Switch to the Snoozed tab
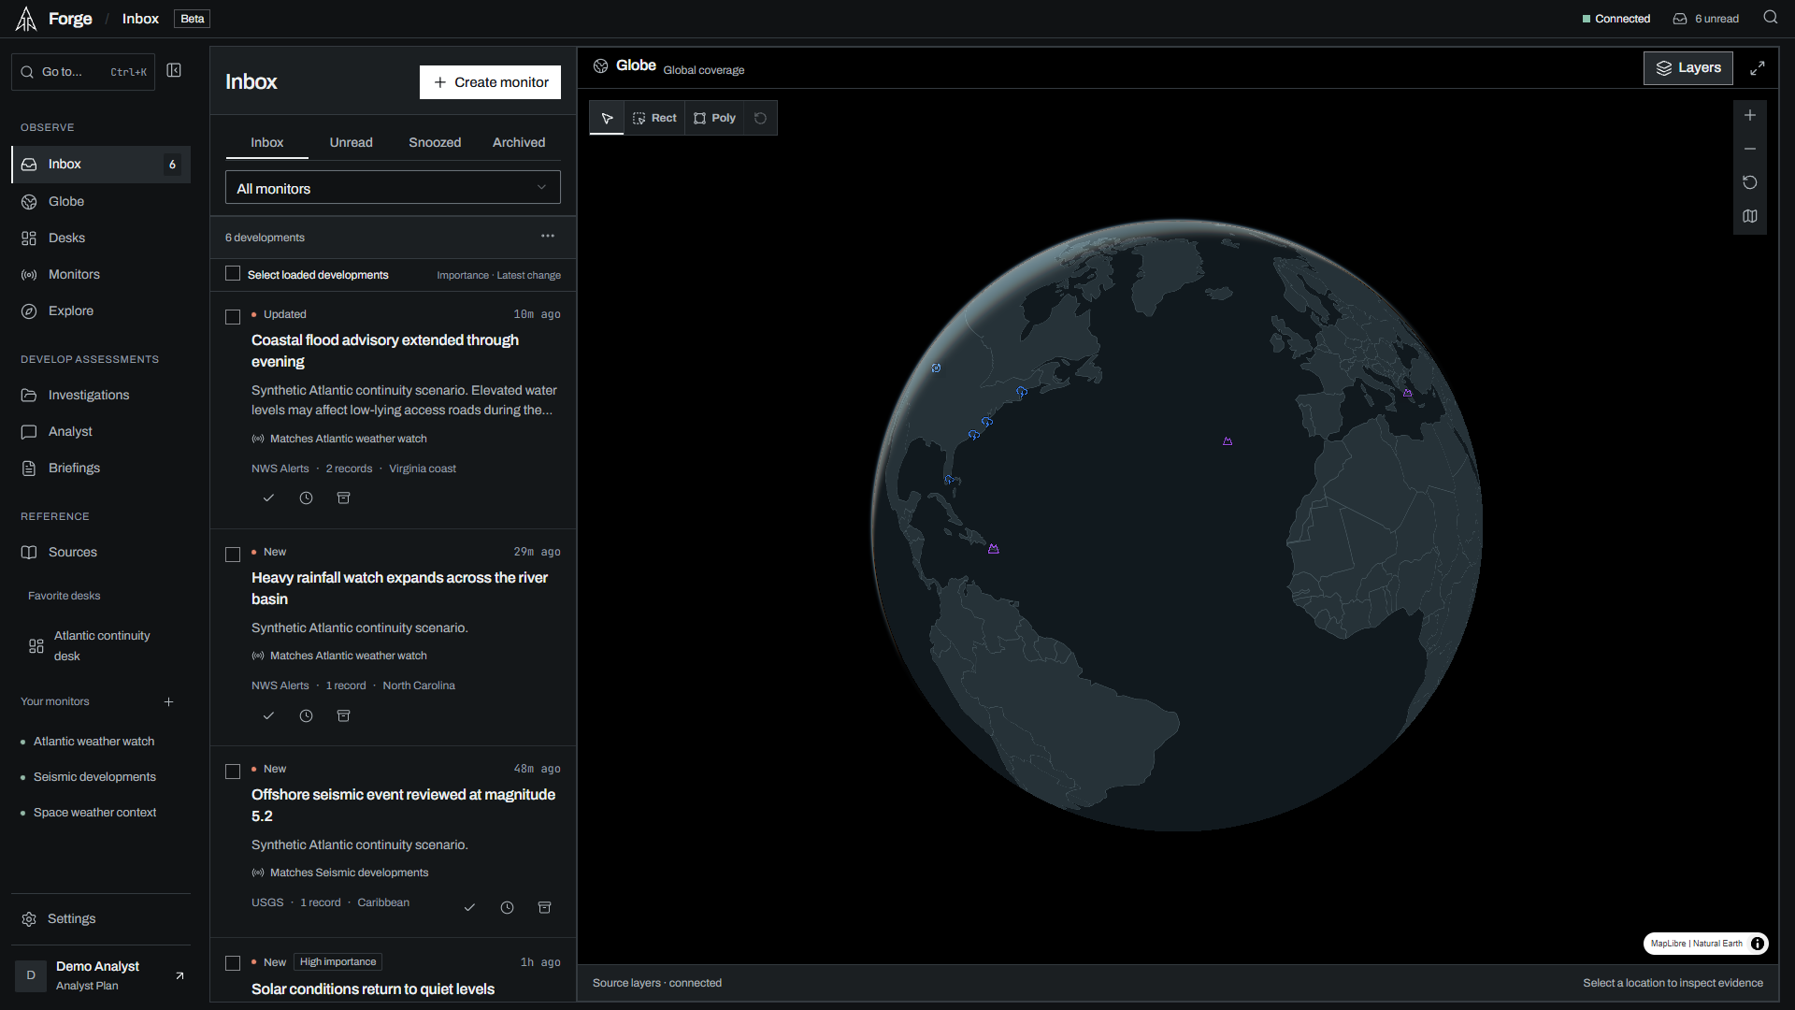The height and width of the screenshot is (1010, 1795). [435, 143]
